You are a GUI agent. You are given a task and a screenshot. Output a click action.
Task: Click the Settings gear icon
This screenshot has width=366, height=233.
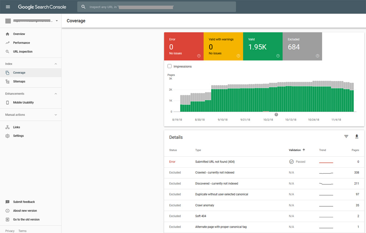(8, 136)
